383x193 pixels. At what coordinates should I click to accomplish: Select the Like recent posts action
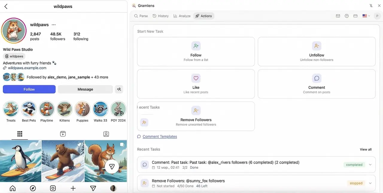coord(196,84)
